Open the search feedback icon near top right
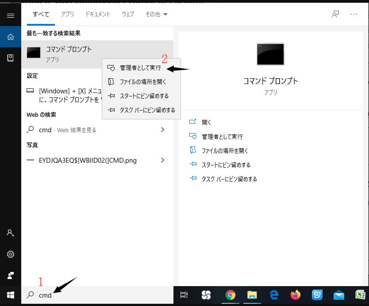Image resolution: width=369 pixels, height=306 pixels. [335, 14]
